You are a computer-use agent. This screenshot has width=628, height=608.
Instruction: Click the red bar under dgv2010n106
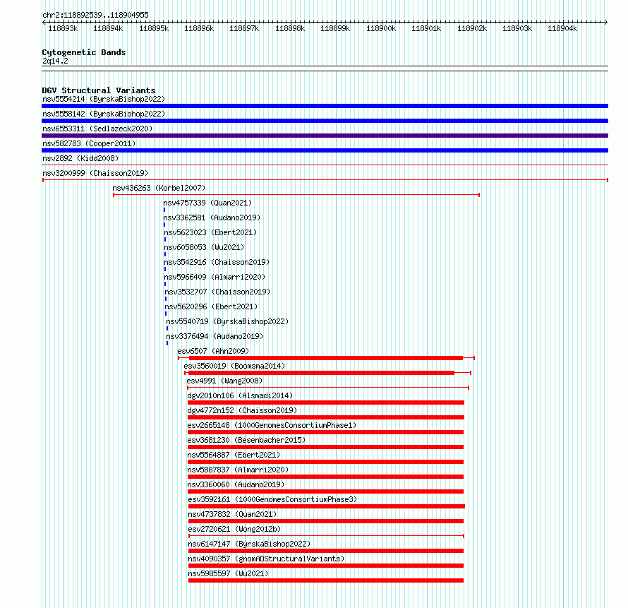pyautogui.click(x=325, y=403)
